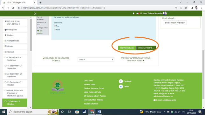
Task: Open Chrome three-dot menu
Action: click(x=202, y=8)
